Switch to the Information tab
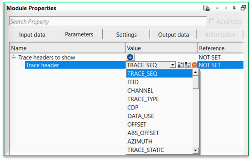252x161 pixels. coord(220,35)
